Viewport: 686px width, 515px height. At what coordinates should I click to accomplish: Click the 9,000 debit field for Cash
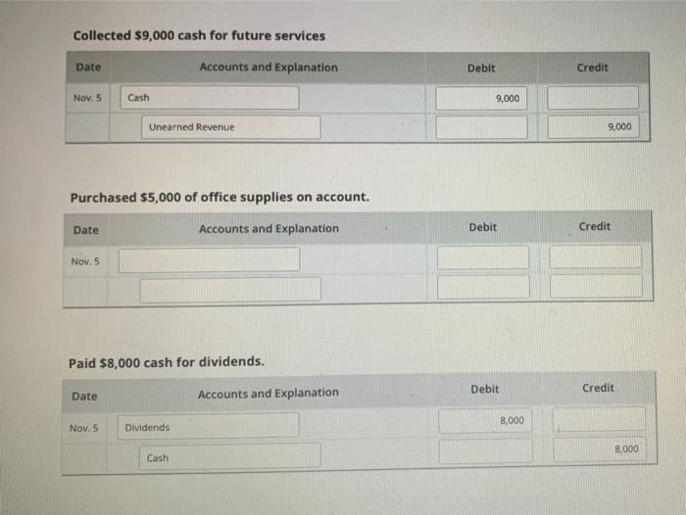[481, 98]
